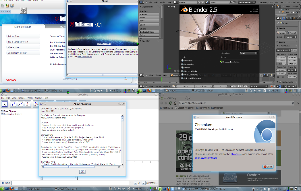This screenshot has width=301, height=191.
Task: Open Blender Render menu
Action: tap(163, 2)
